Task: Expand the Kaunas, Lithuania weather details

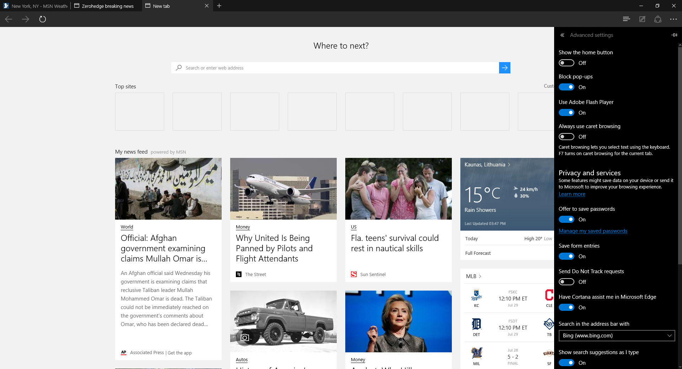Action: (487, 164)
